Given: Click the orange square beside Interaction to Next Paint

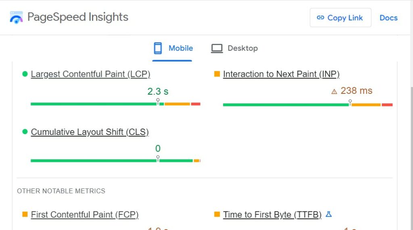Looking at the screenshot, I should point(217,74).
